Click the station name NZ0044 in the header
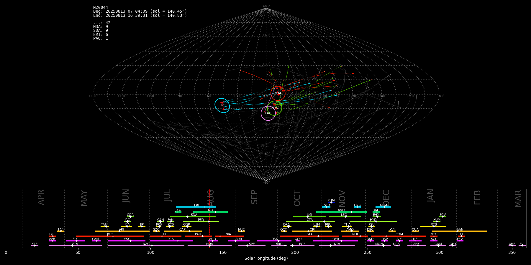This screenshot has width=531, height=265. click(x=101, y=7)
